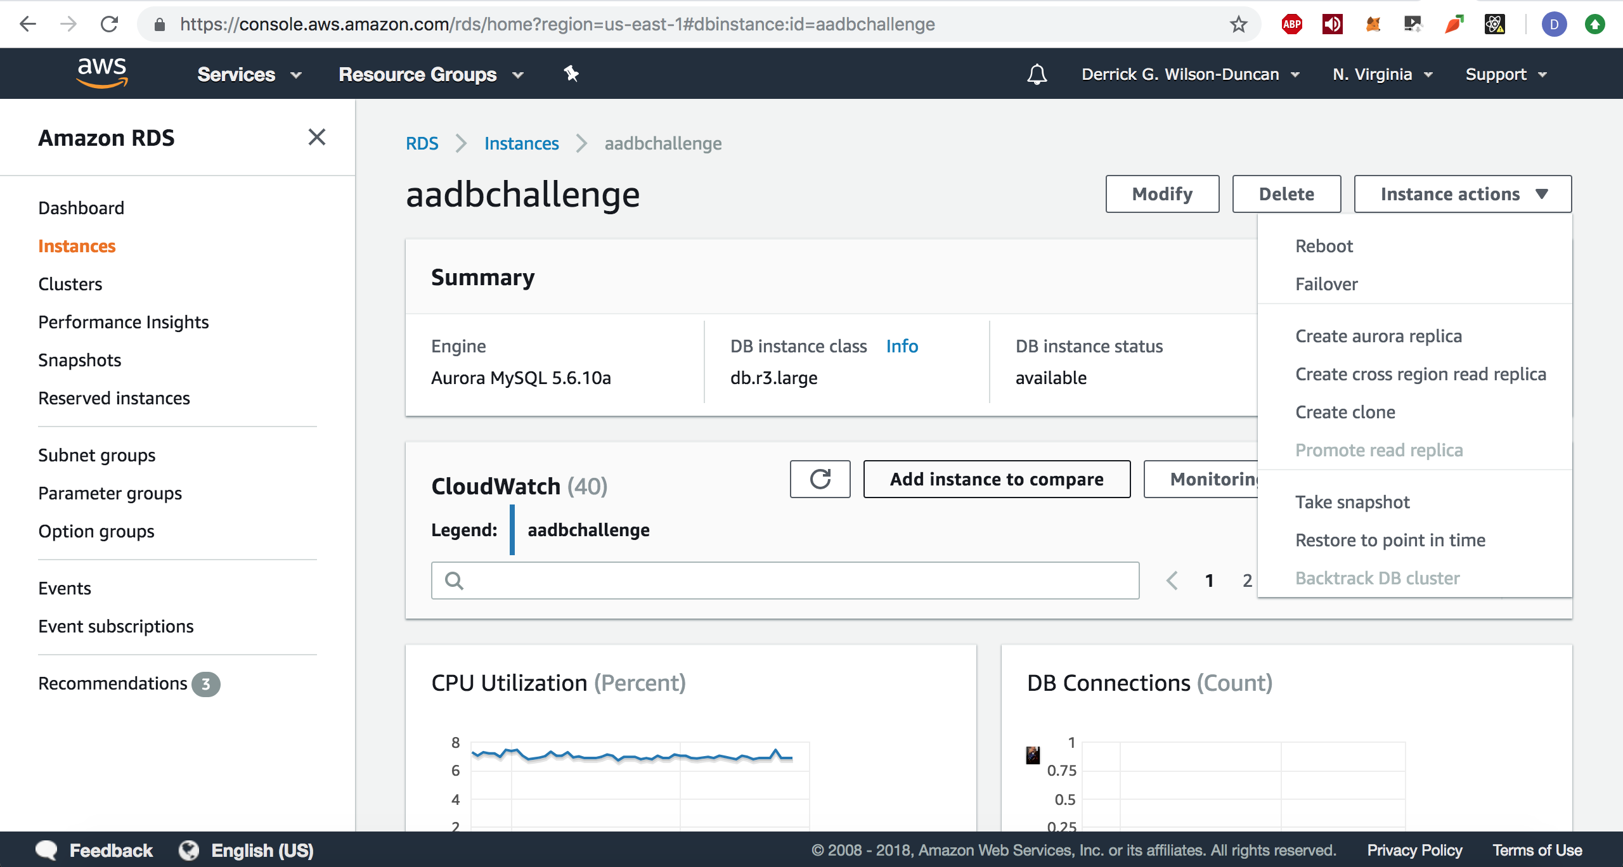Screen dimensions: 1623x867
Task: Click the pin shortcuts icon in navbar
Action: [x=571, y=74]
